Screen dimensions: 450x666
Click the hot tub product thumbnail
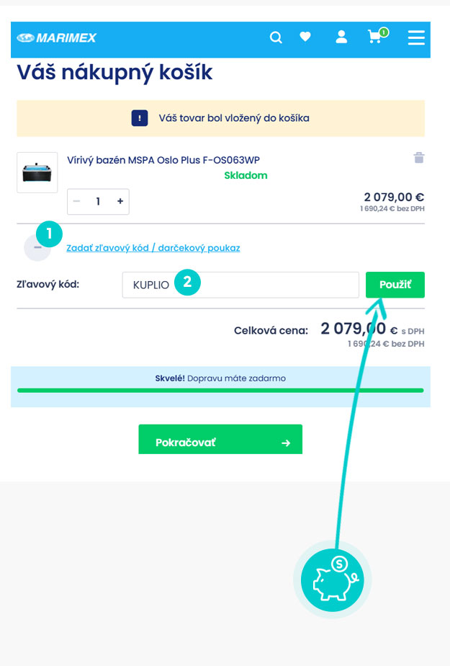pyautogui.click(x=37, y=172)
